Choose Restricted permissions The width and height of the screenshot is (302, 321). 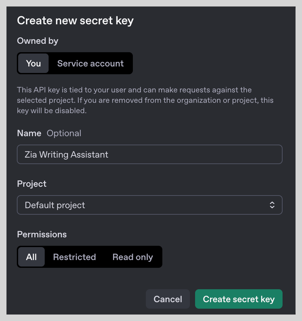(x=75, y=257)
